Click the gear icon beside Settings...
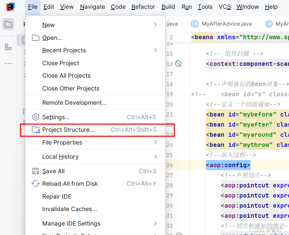289x235 pixels. point(35,117)
